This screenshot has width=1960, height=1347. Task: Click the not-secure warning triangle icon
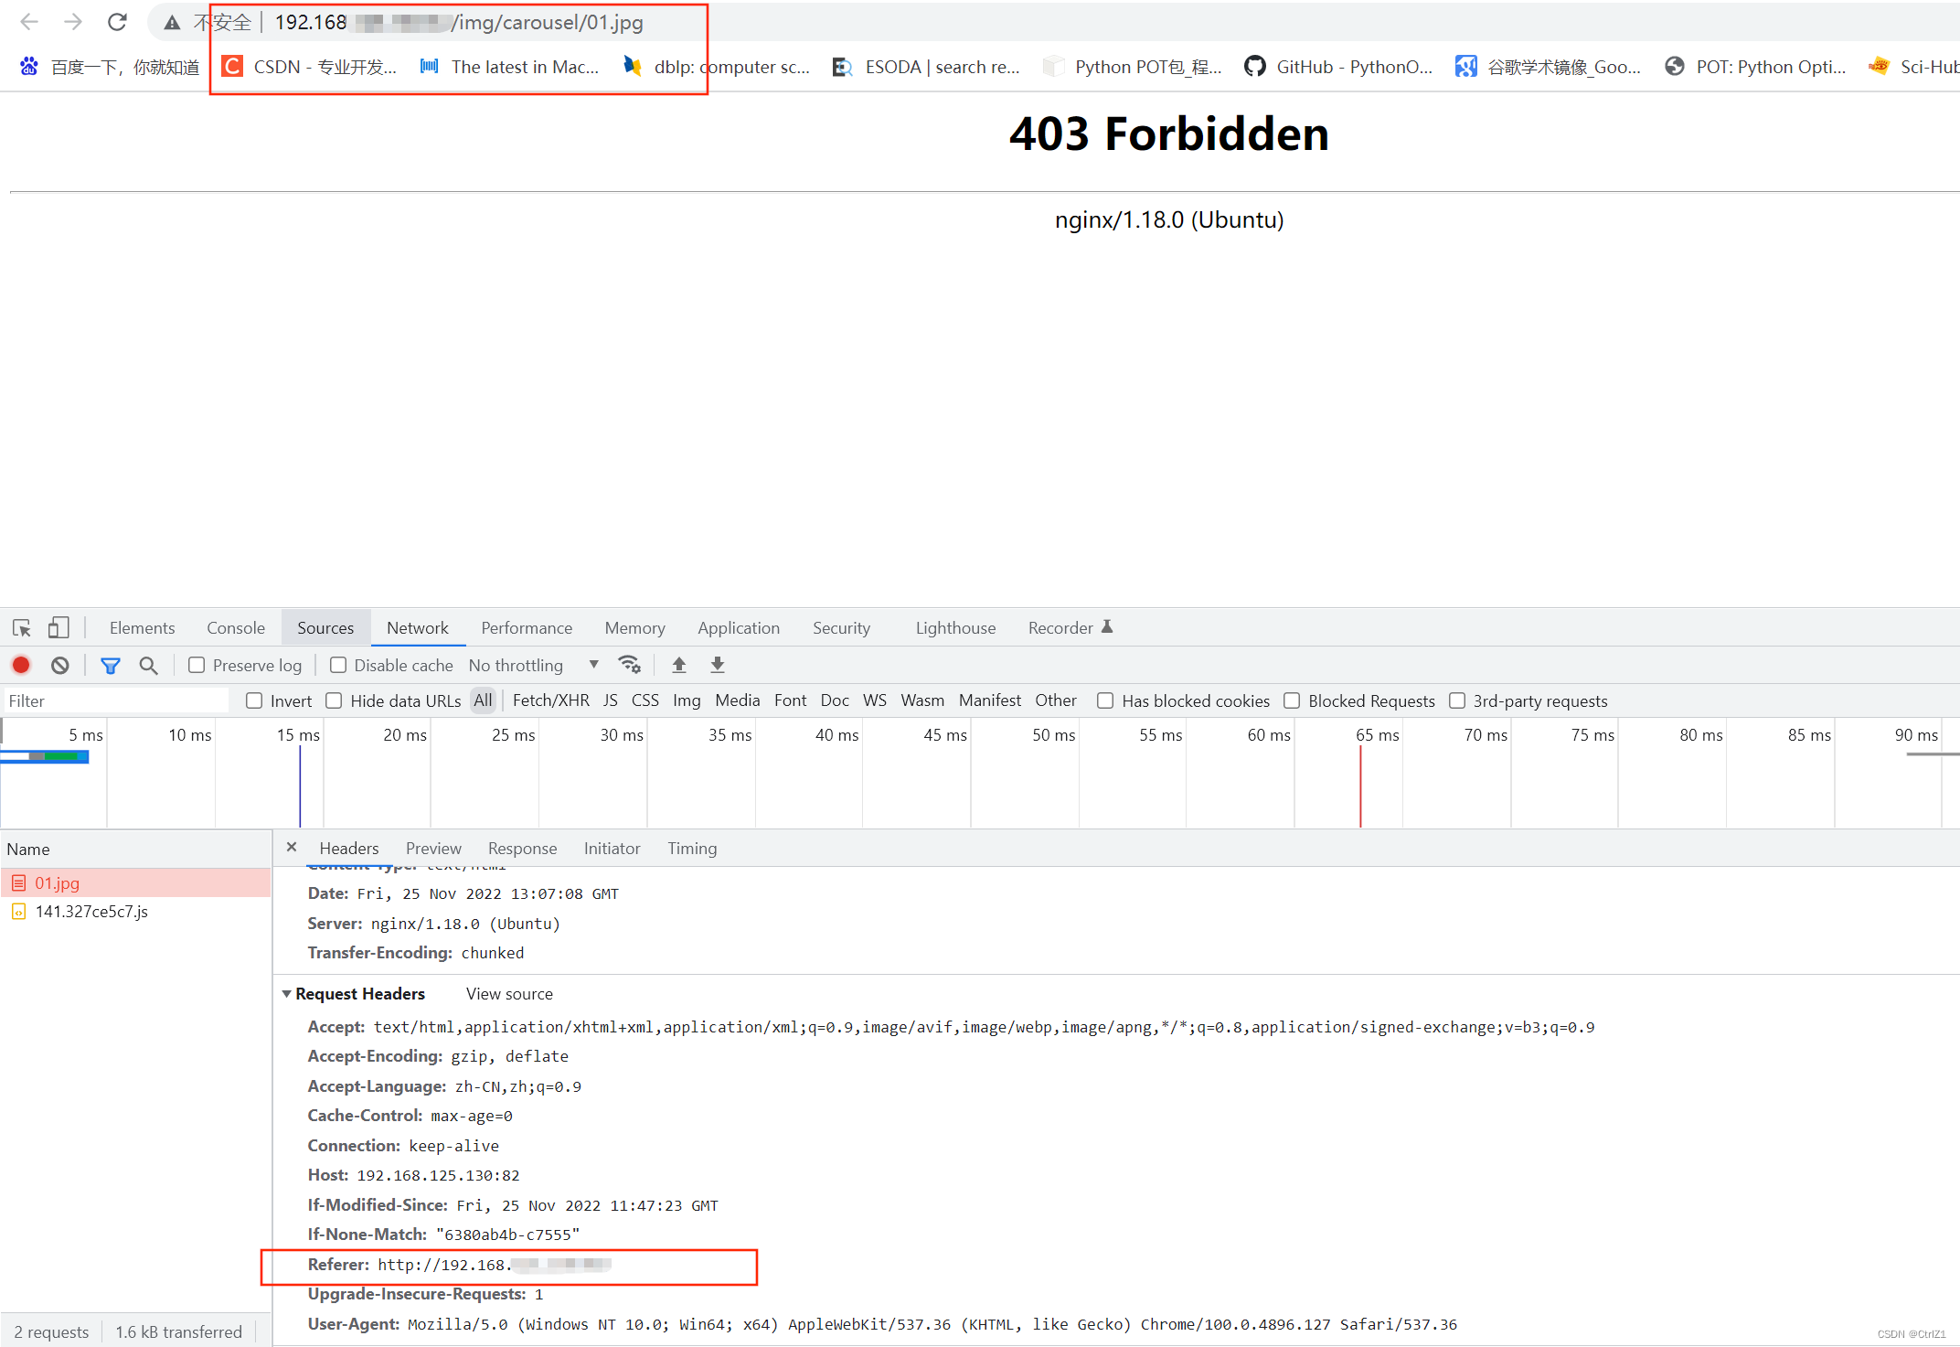pyautogui.click(x=172, y=23)
